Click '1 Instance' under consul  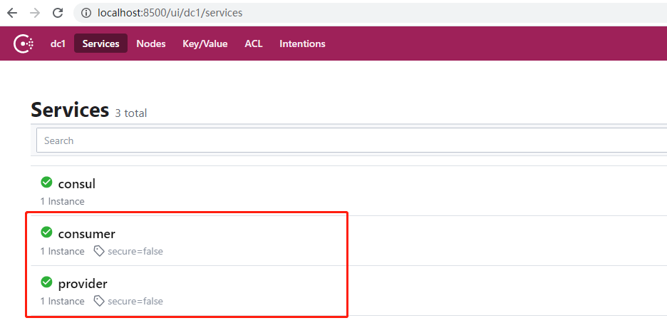(x=62, y=202)
